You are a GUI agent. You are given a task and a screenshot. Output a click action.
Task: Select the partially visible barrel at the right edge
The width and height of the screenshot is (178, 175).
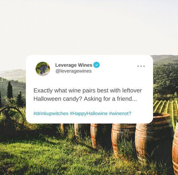point(175,147)
